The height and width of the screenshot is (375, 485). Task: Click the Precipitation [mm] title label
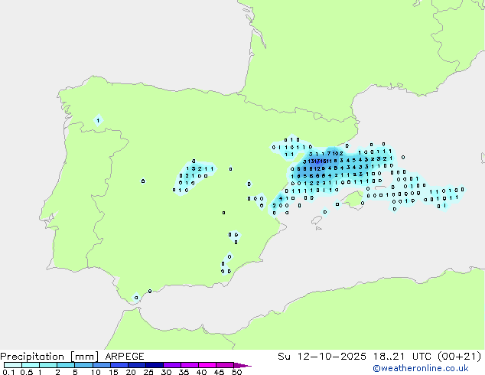point(47,357)
